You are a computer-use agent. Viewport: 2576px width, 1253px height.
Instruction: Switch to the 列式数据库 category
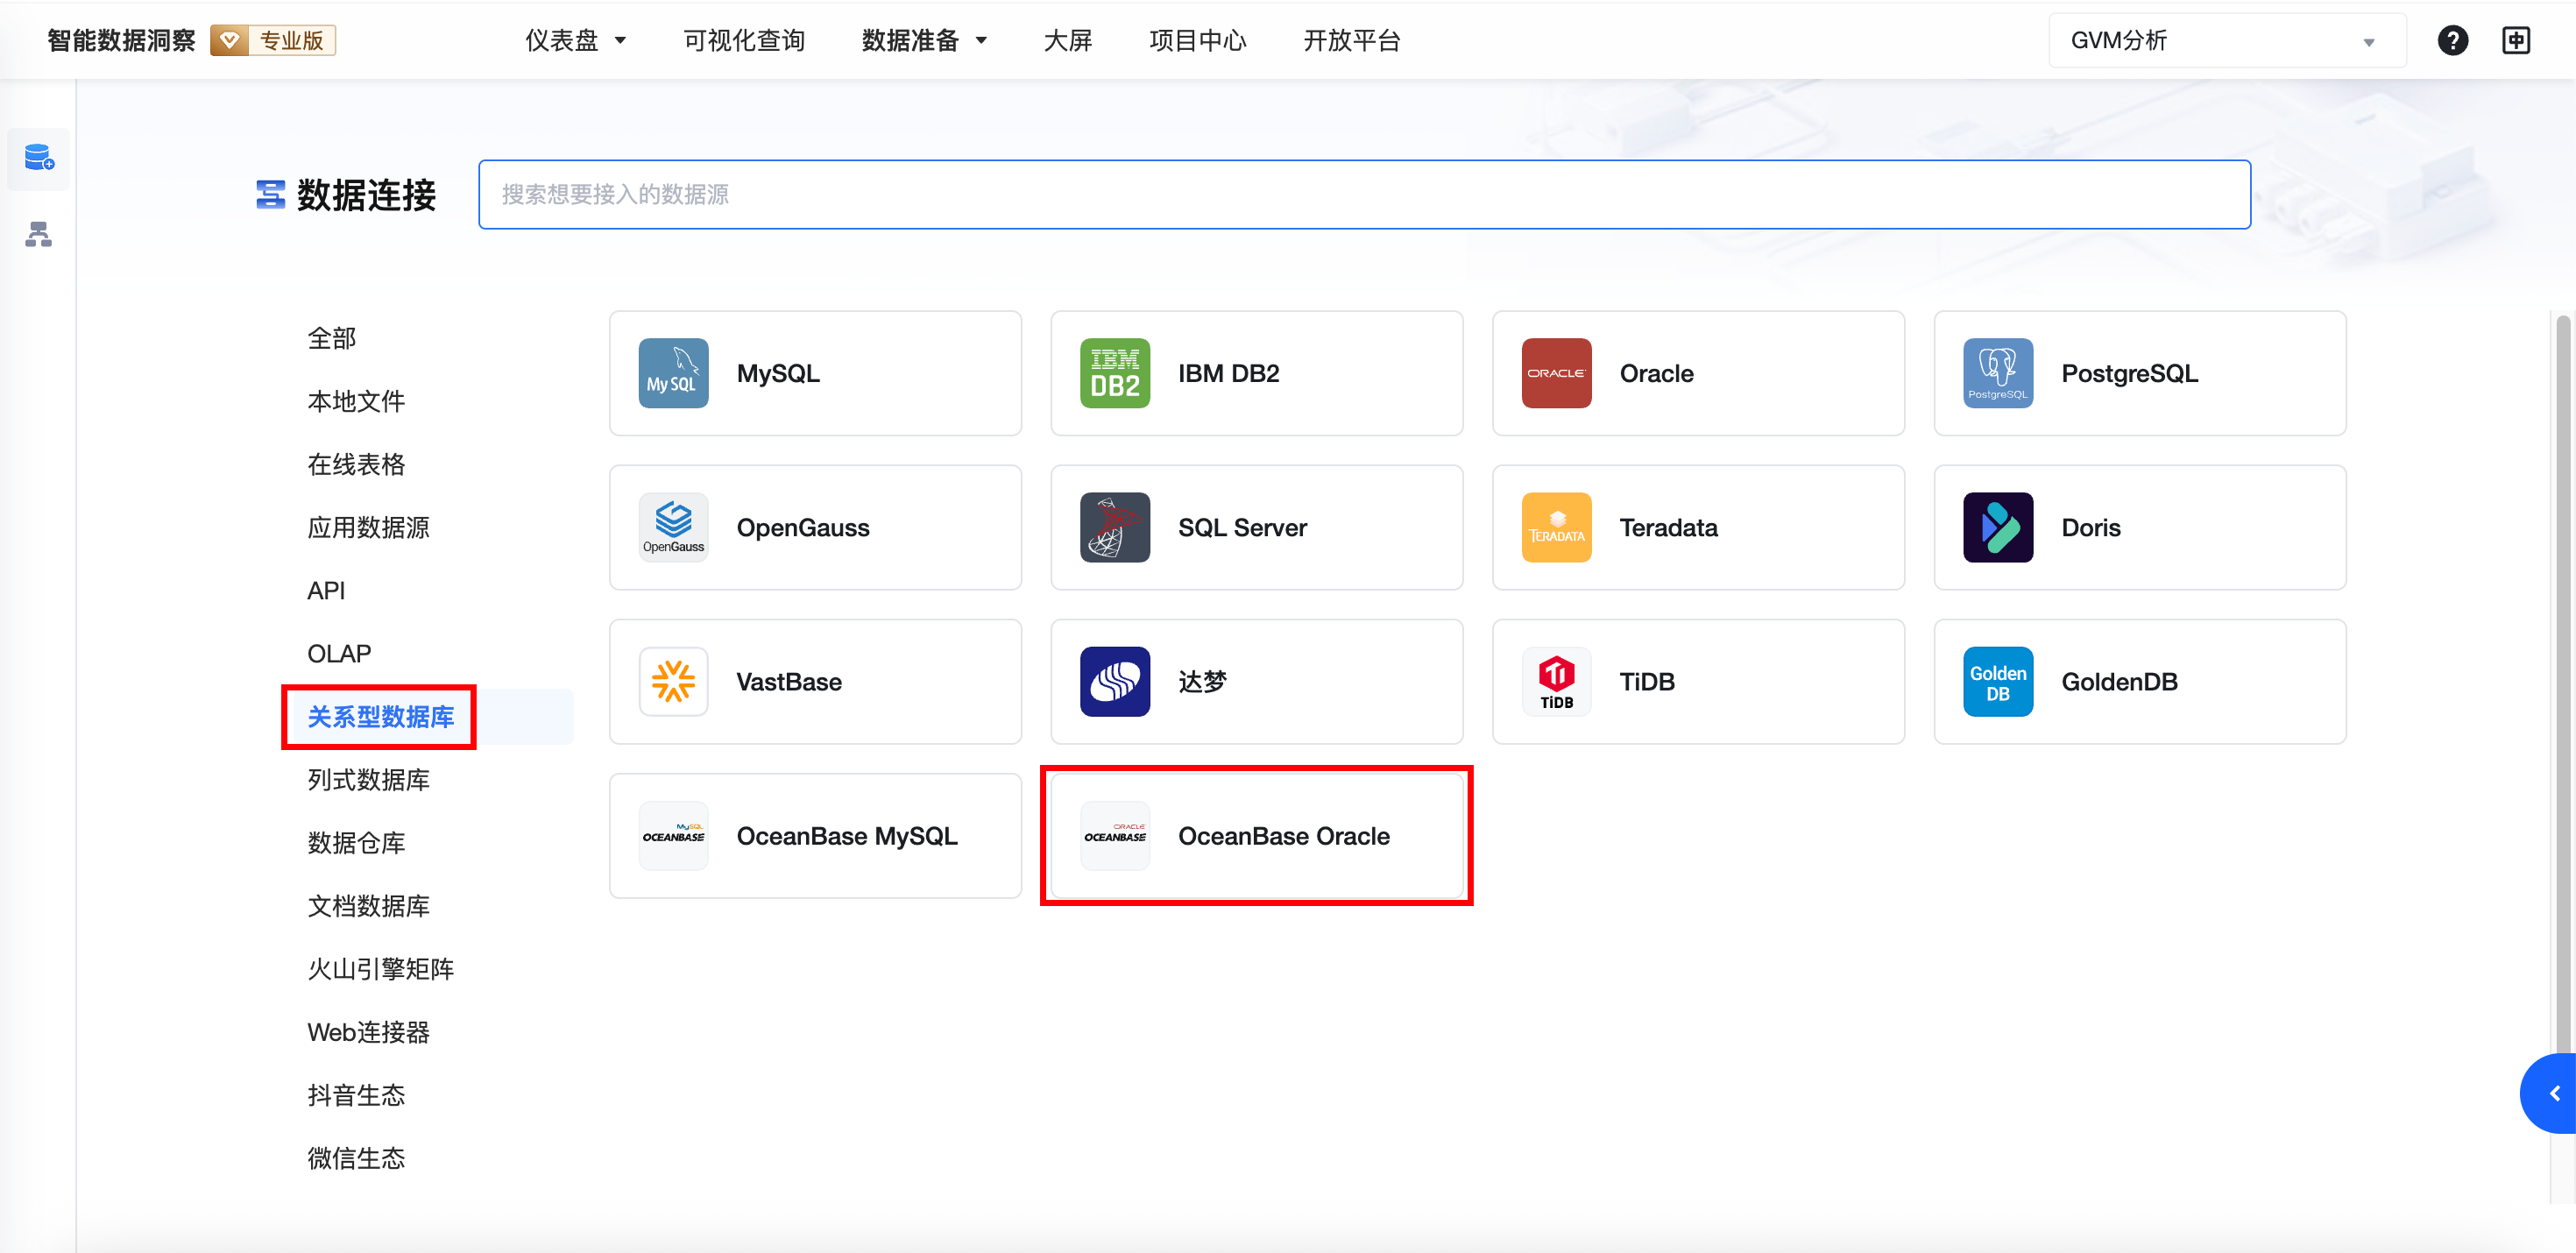coord(368,779)
